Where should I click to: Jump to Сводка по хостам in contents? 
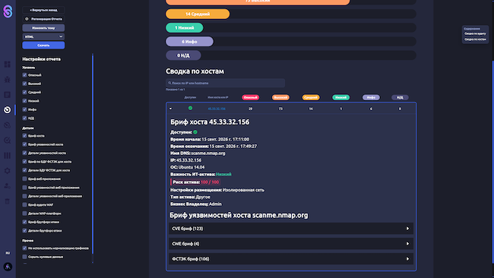[475, 39]
